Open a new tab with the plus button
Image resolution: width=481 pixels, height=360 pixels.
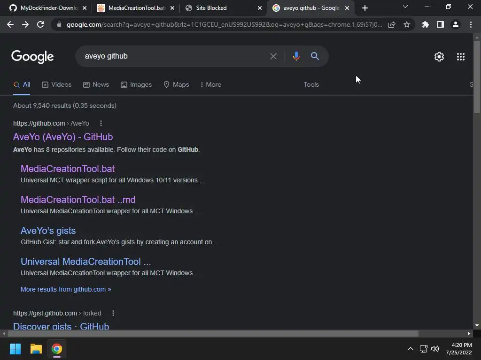pyautogui.click(x=365, y=8)
